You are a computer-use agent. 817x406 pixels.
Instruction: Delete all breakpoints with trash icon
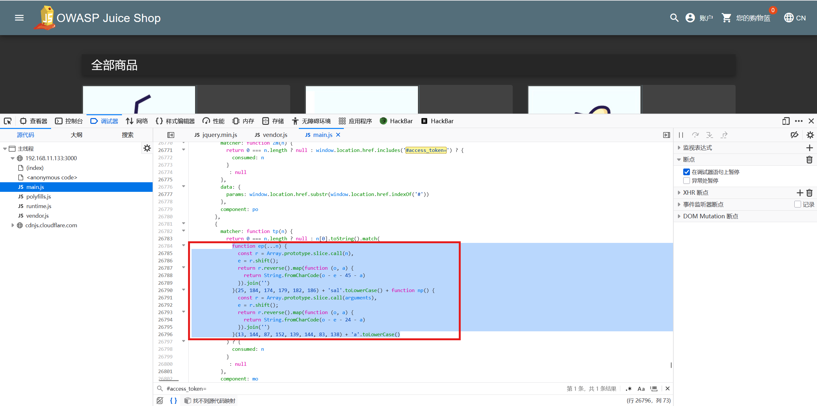(x=809, y=160)
